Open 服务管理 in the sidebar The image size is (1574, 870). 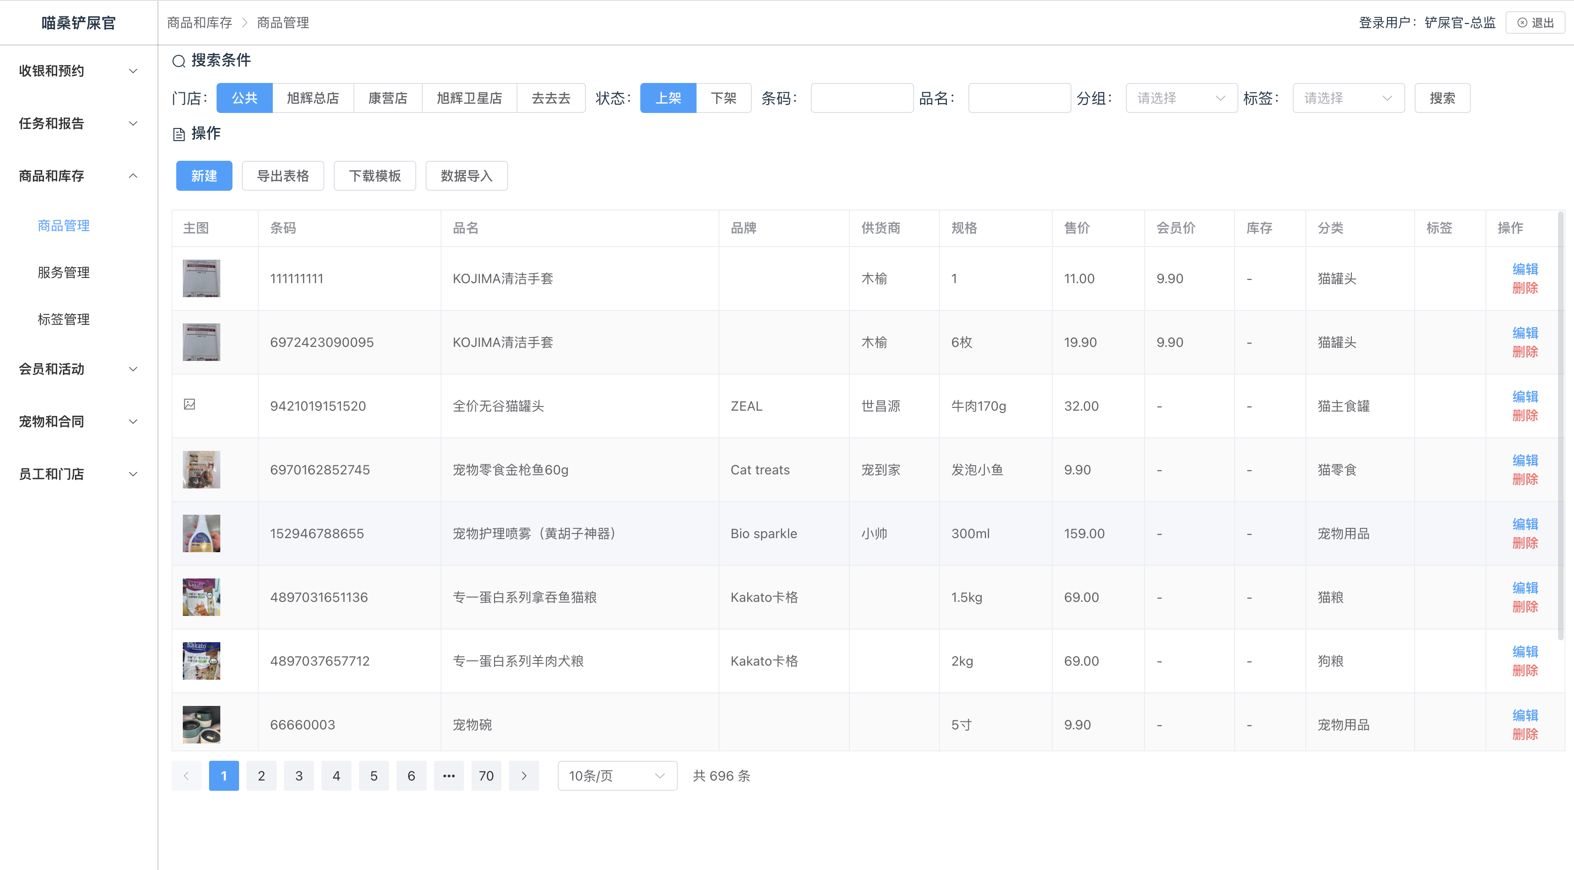(64, 272)
